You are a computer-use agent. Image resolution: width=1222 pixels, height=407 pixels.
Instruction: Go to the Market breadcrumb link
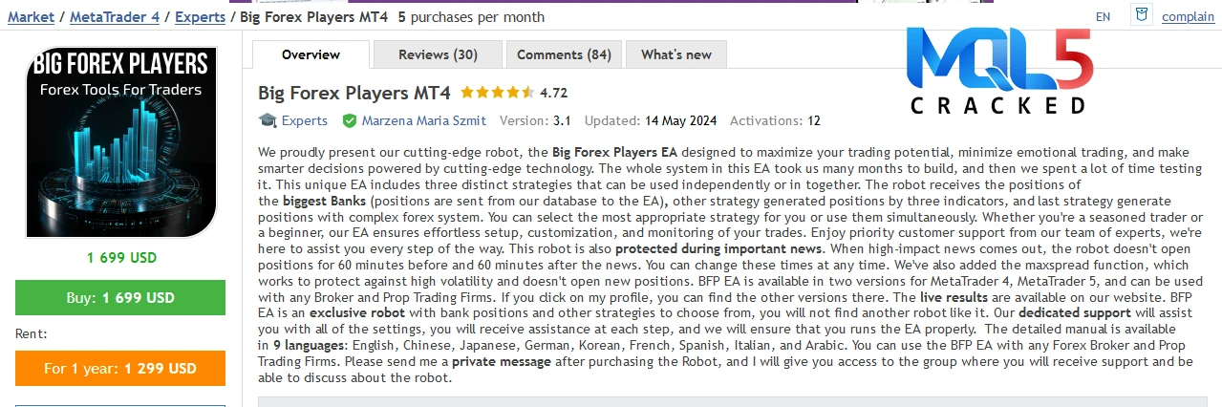tap(31, 17)
